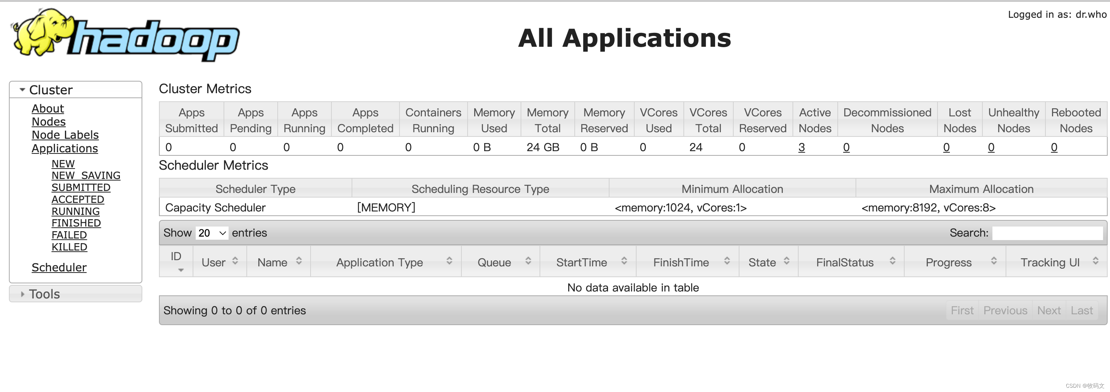Click the Previous pagination button
Viewport: 1110px width, 392px height.
(1005, 310)
